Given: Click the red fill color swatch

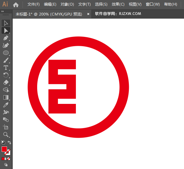Looking at the screenshot, I should pos(4,149).
